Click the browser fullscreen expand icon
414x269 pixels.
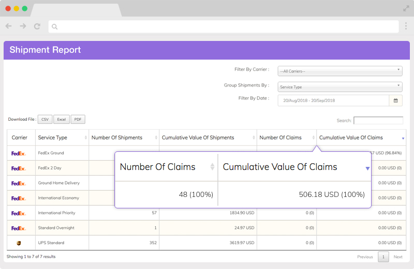click(406, 8)
